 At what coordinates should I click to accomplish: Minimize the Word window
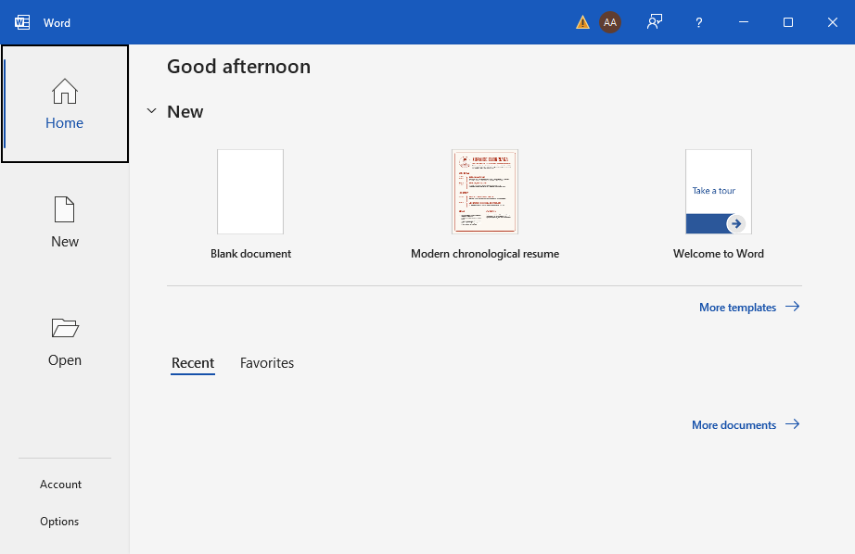click(x=744, y=21)
